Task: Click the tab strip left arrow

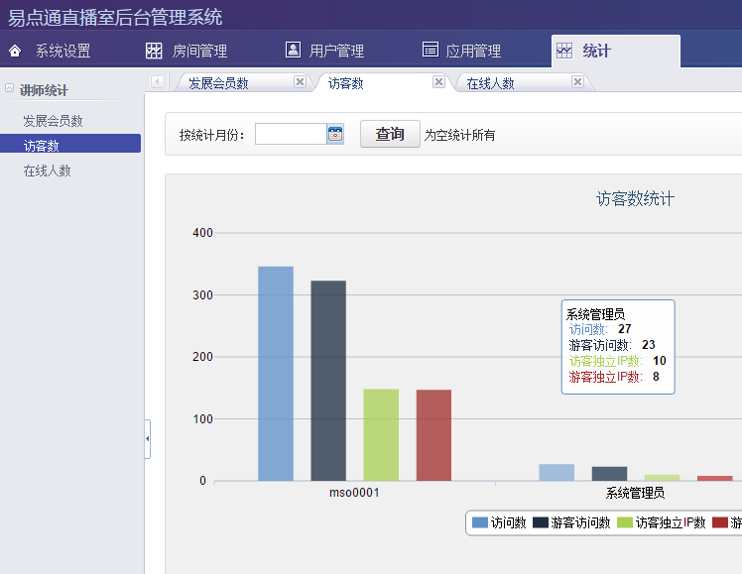Action: [157, 82]
